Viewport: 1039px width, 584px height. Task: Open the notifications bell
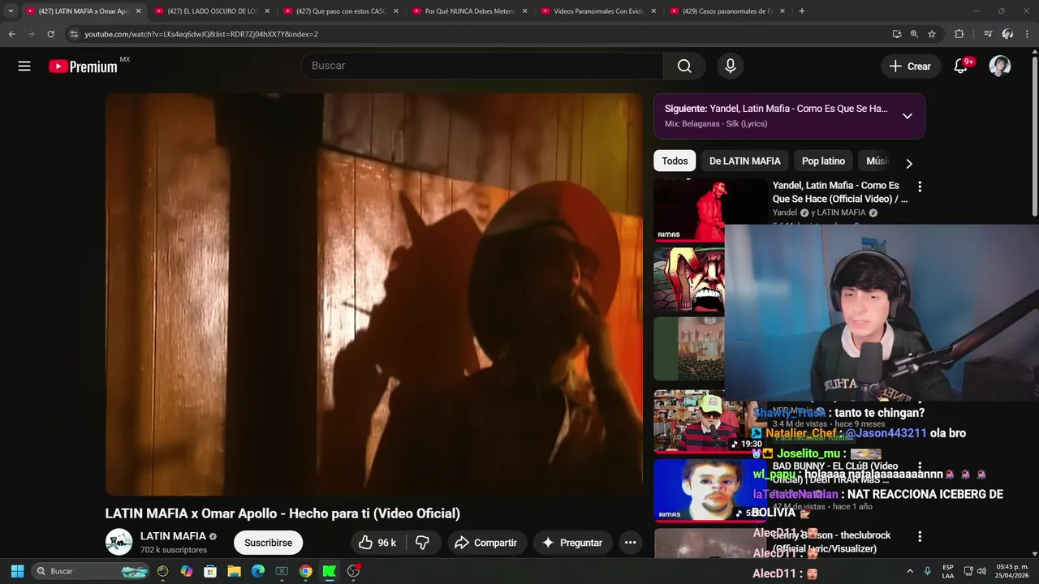point(961,66)
